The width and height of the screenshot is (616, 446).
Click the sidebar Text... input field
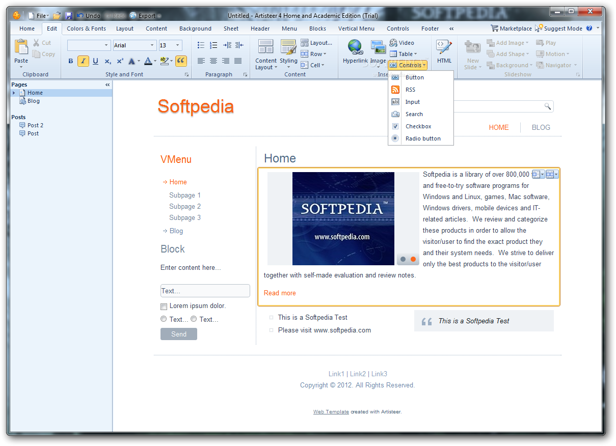tap(205, 291)
